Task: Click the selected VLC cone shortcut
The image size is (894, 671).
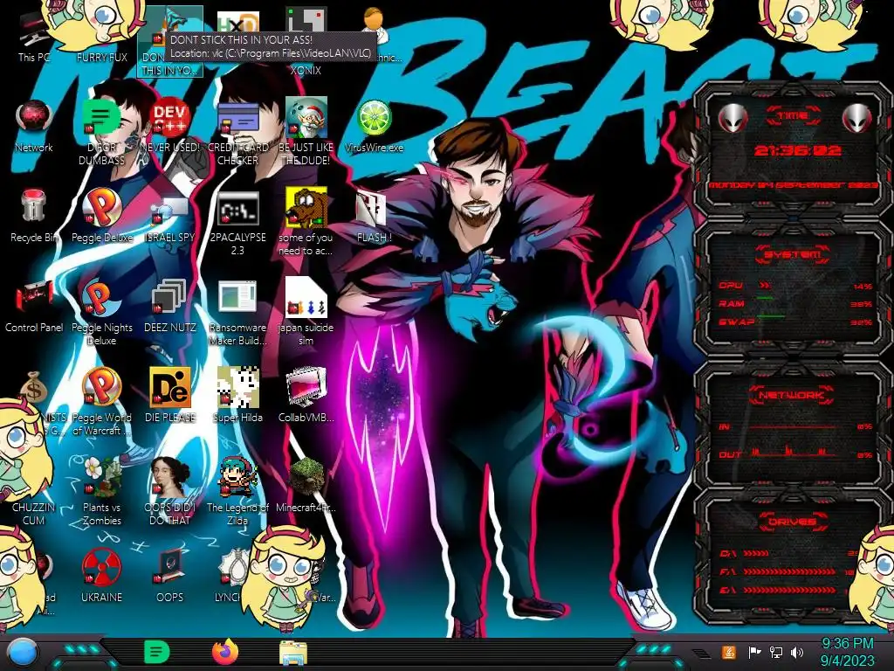Action: (x=170, y=41)
